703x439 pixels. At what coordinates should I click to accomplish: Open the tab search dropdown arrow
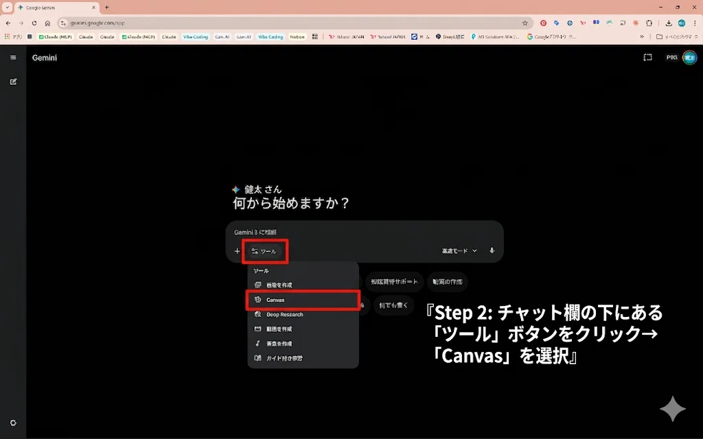(x=7, y=7)
